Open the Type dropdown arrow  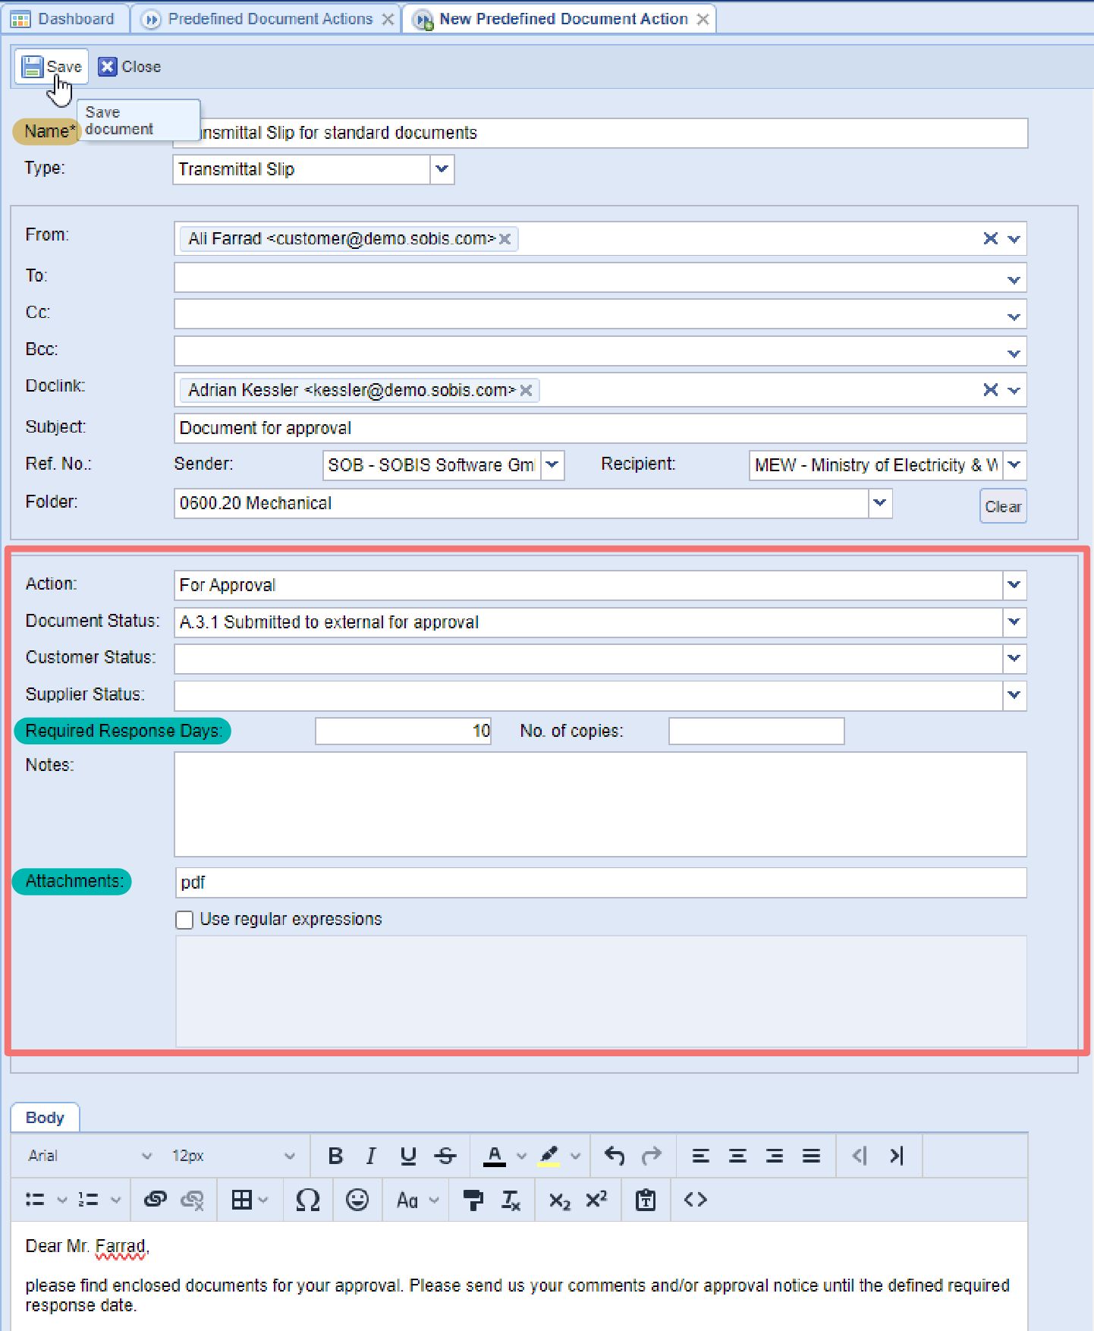(x=442, y=169)
